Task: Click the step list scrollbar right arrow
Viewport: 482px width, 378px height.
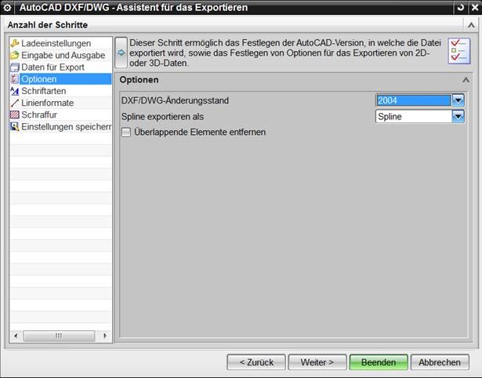Action: [106, 336]
